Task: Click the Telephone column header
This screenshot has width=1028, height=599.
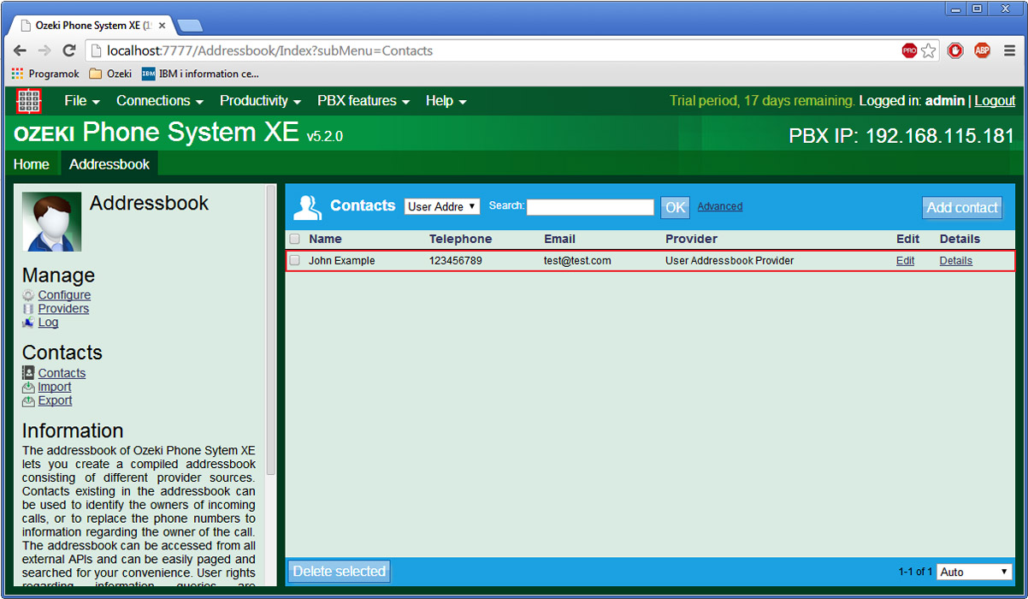Action: pos(460,239)
